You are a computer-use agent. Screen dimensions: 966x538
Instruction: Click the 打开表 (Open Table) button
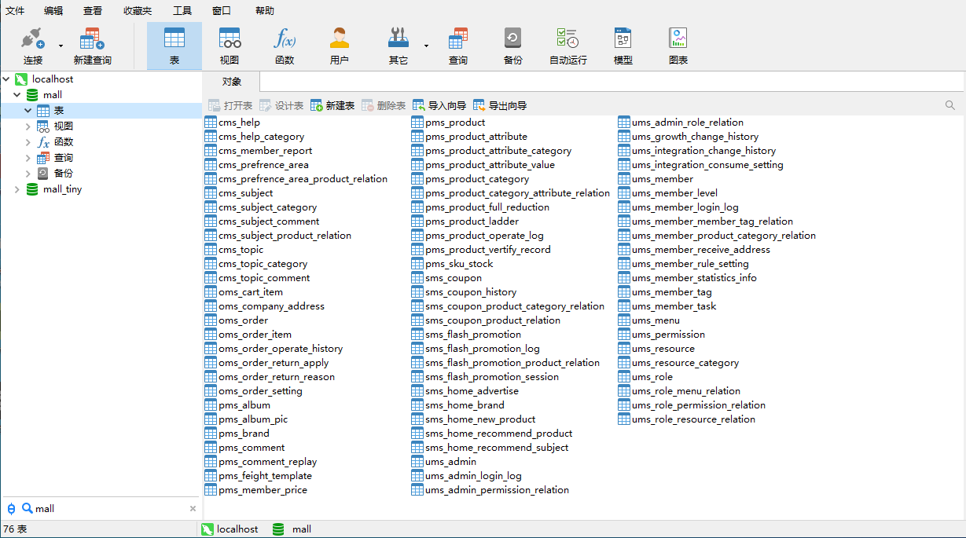click(x=230, y=105)
